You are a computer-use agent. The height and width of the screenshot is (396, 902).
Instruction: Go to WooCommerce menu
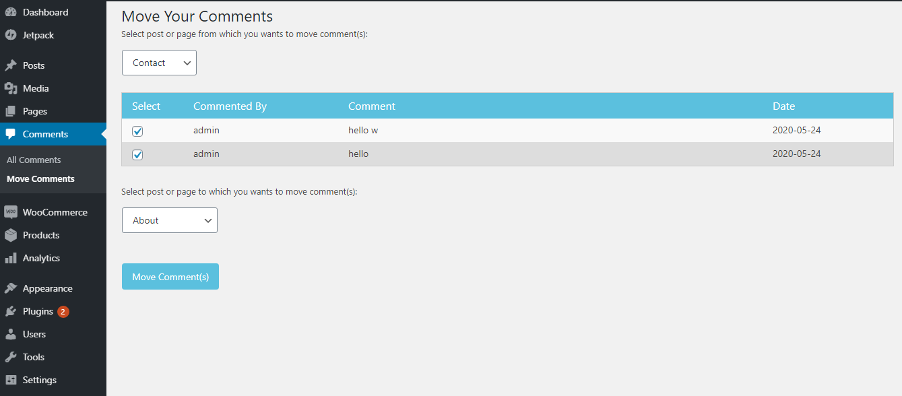coord(53,212)
